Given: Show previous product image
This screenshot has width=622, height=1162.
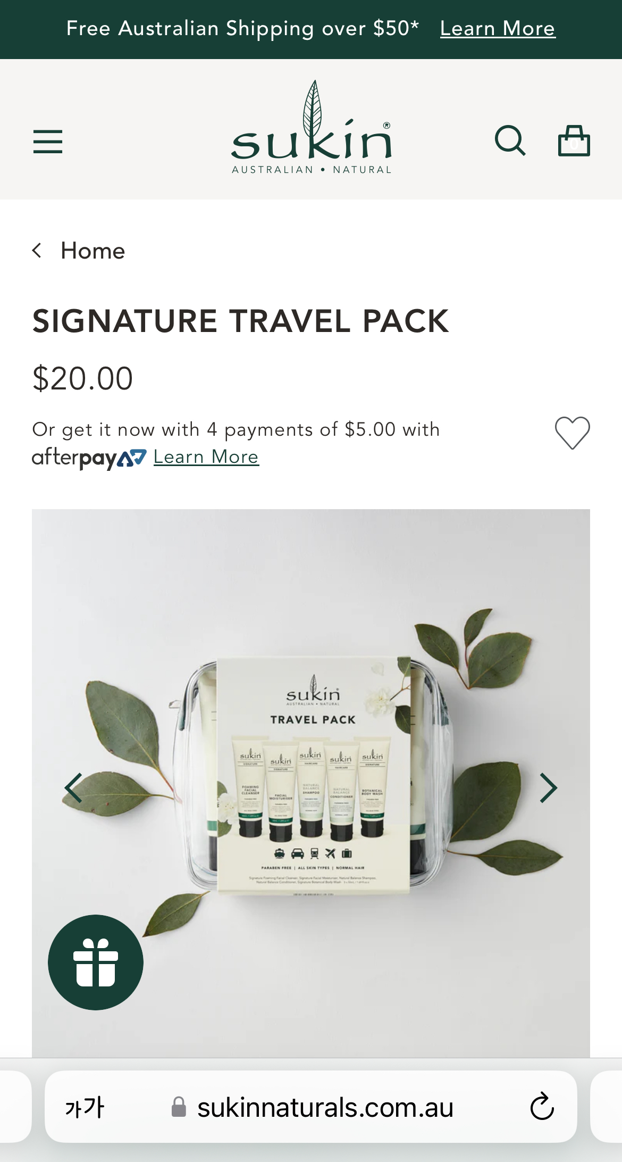Looking at the screenshot, I should click(x=73, y=788).
